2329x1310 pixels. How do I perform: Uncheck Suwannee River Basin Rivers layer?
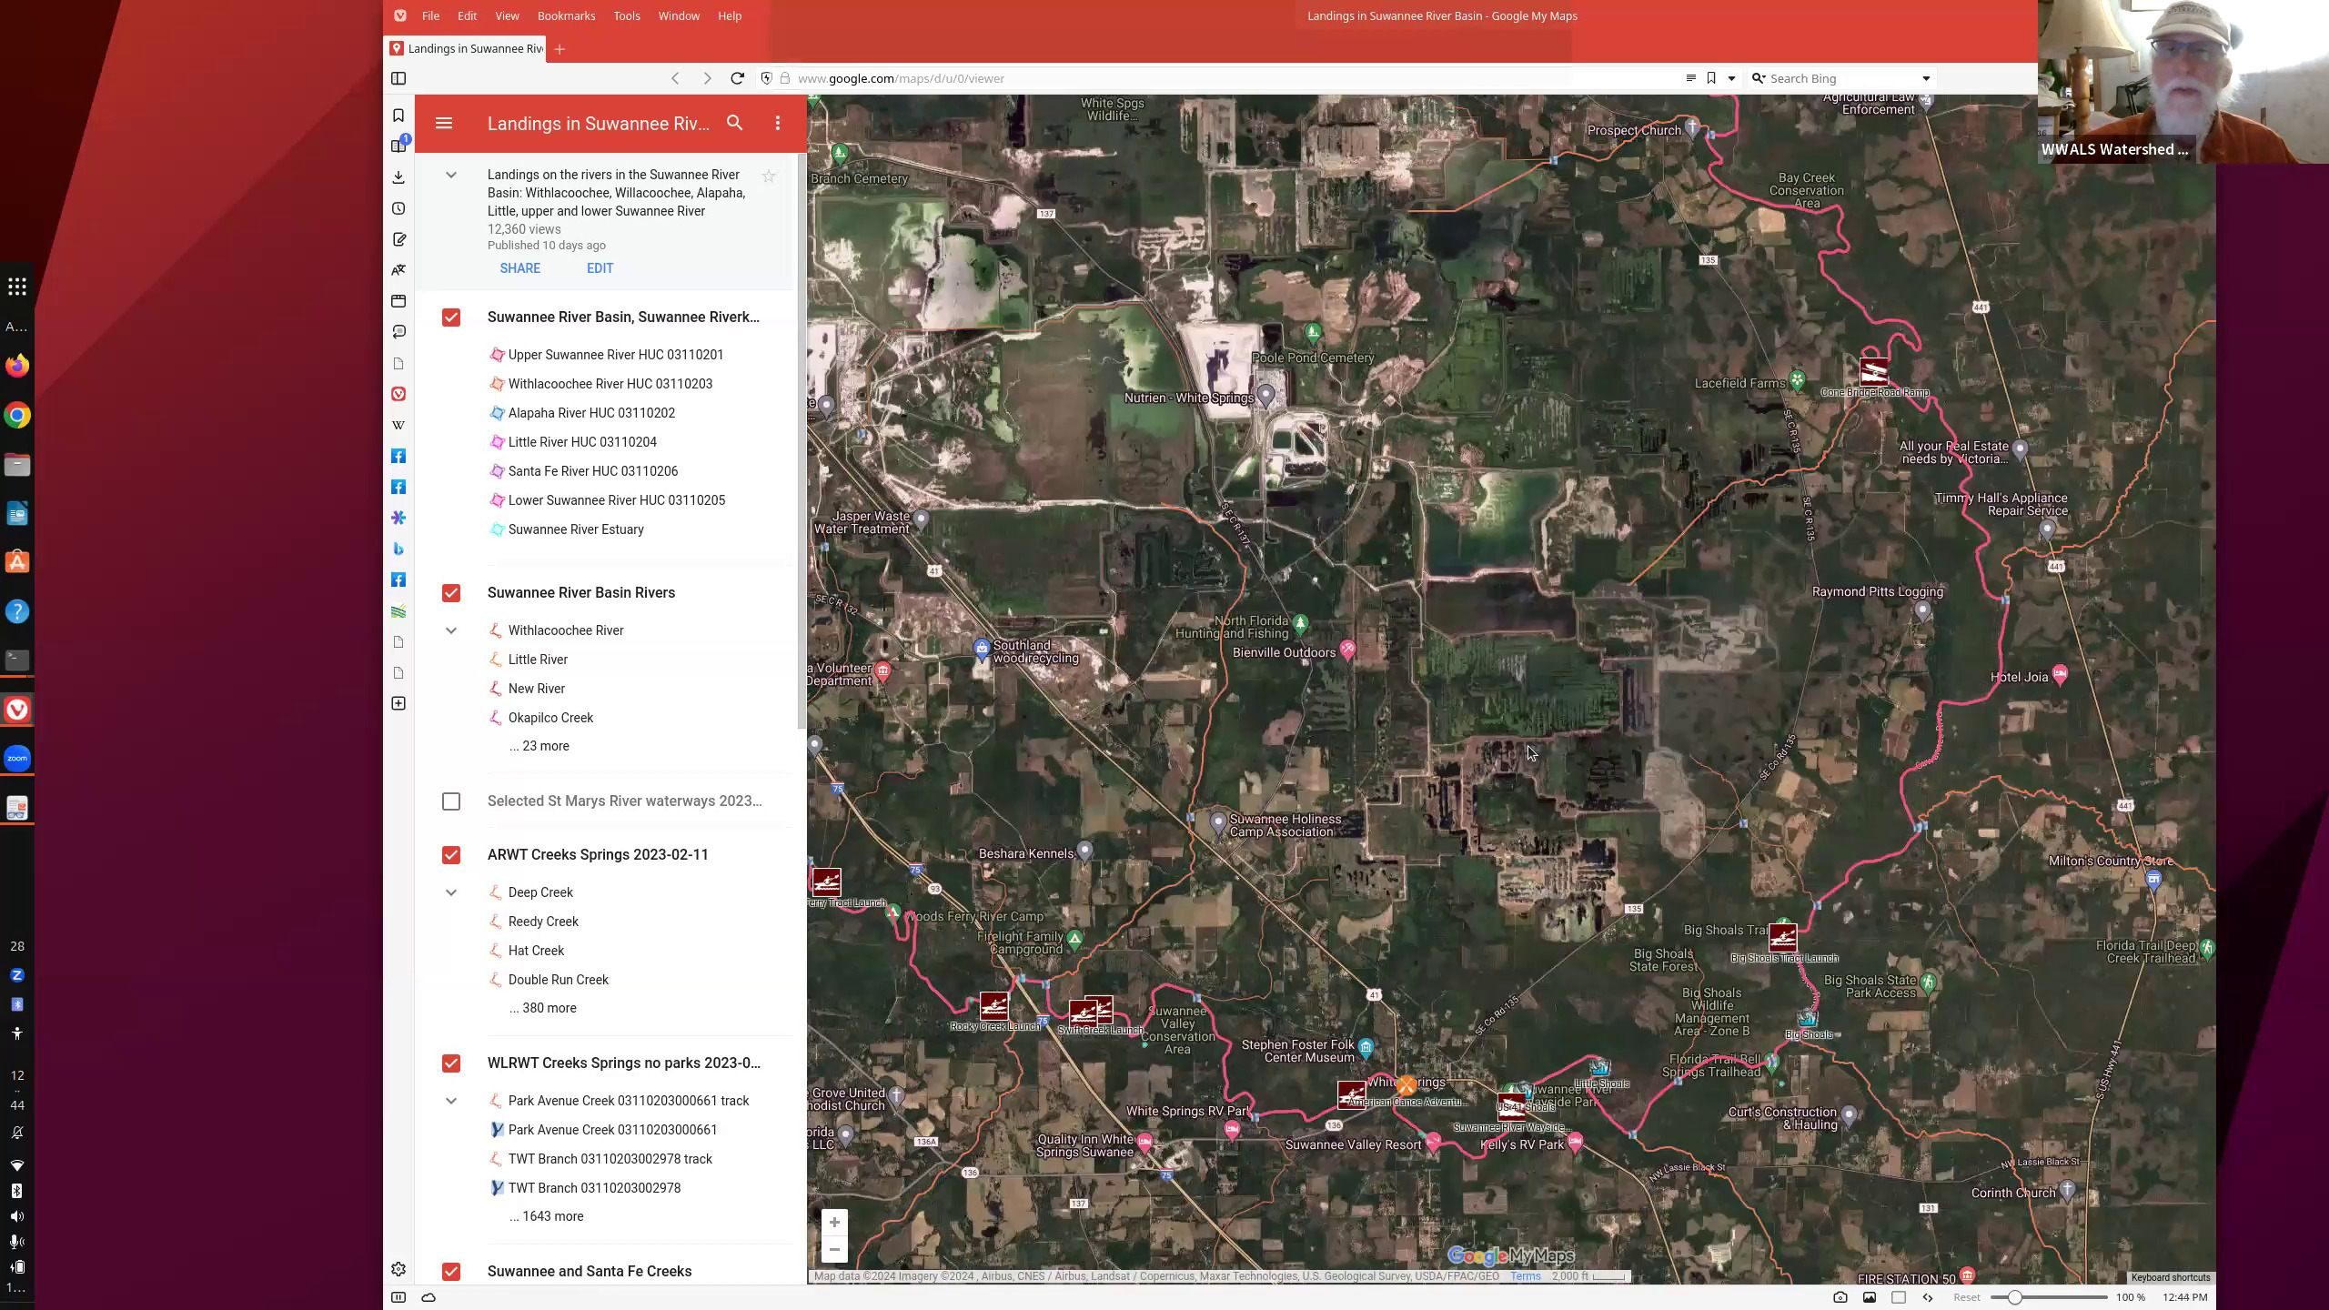click(x=451, y=593)
